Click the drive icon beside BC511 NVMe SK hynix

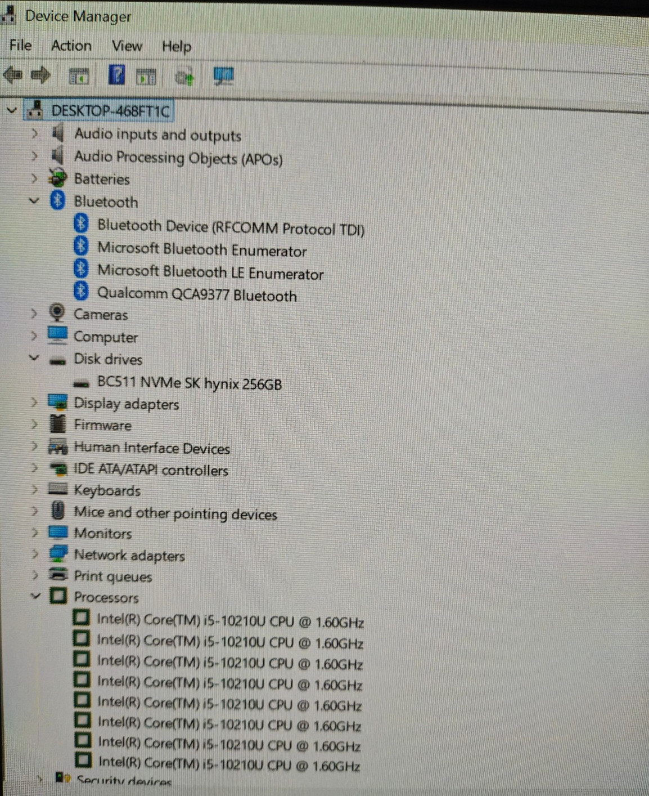click(x=82, y=384)
